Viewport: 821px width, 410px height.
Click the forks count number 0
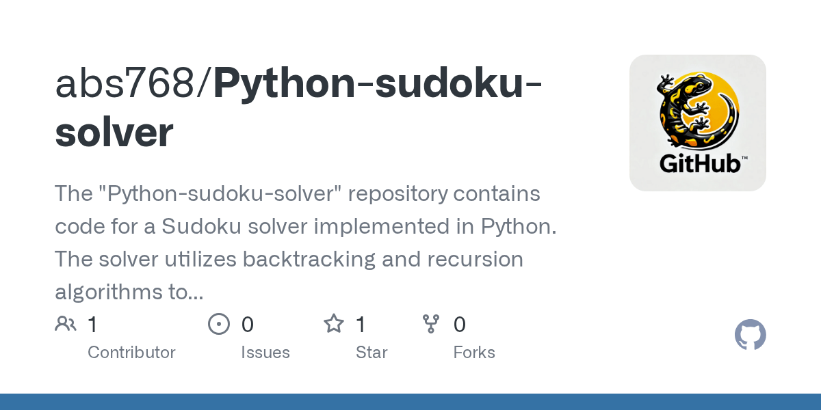[x=459, y=324]
